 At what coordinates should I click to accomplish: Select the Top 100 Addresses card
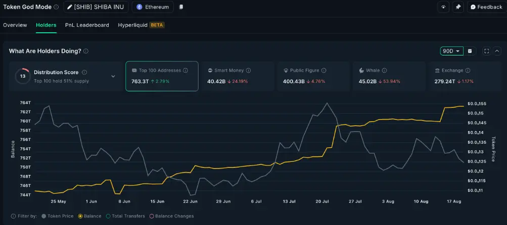click(162, 76)
